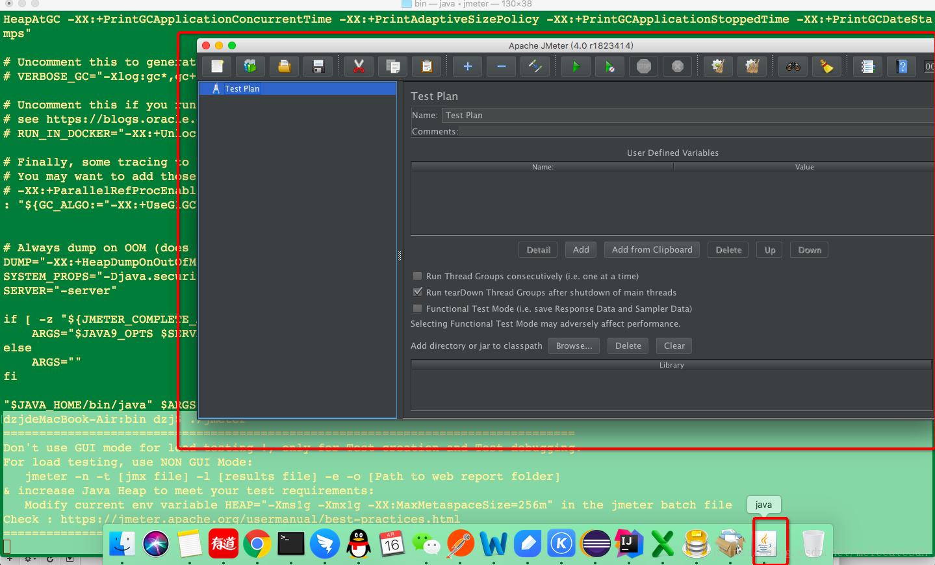Open Calendar from the Dock
The image size is (935, 565).
[392, 544]
